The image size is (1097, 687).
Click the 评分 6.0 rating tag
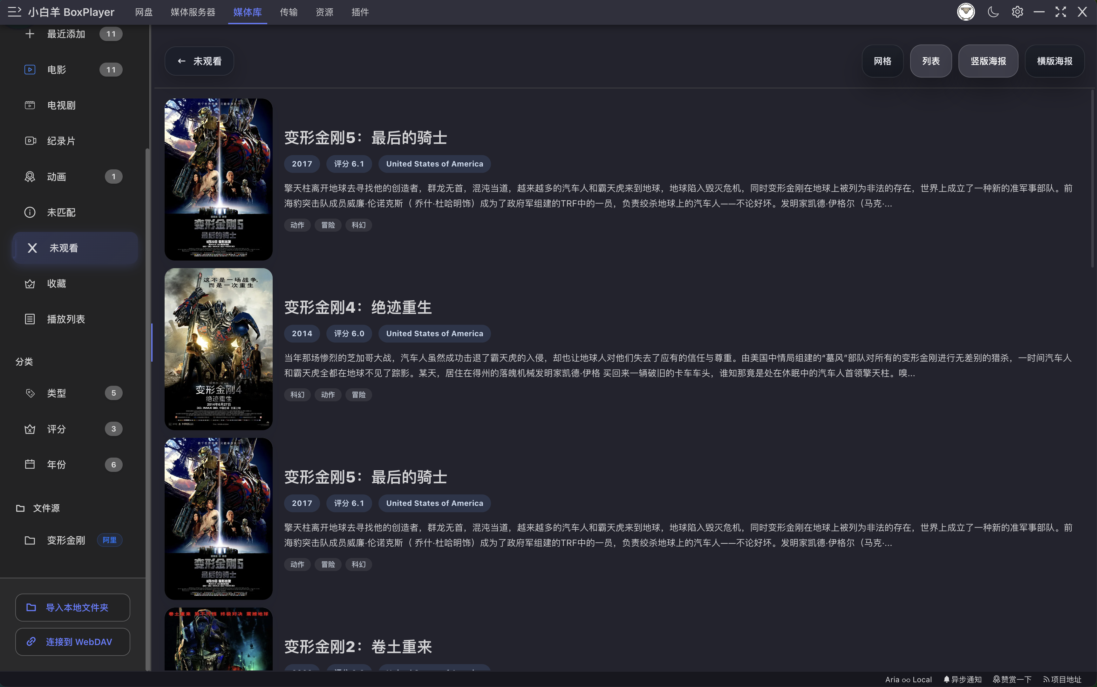[x=349, y=334]
